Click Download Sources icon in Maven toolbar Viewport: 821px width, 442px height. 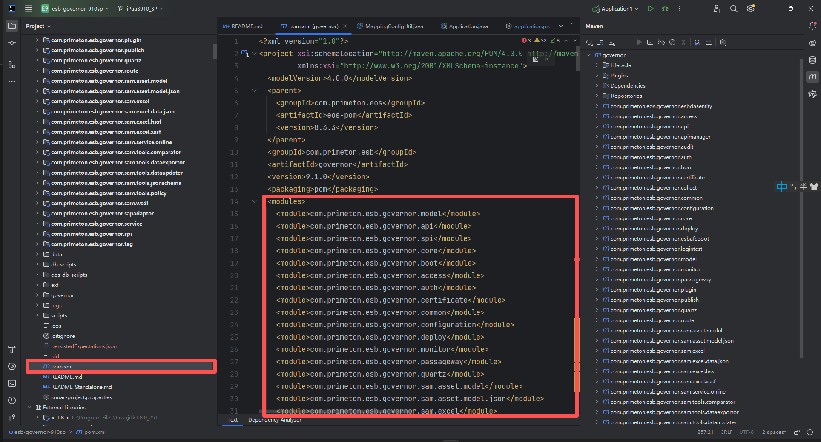(x=611, y=42)
